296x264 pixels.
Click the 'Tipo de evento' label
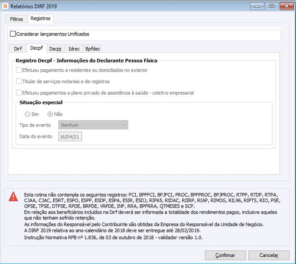tap(35, 125)
